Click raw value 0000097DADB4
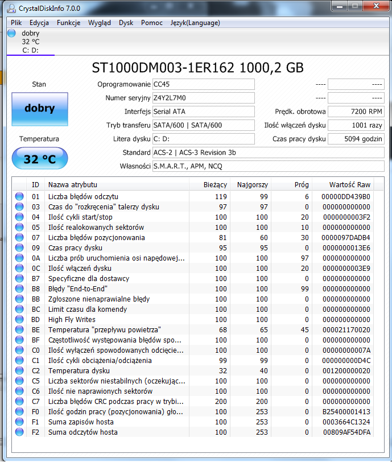The height and width of the screenshot is (462, 392). [346, 237]
